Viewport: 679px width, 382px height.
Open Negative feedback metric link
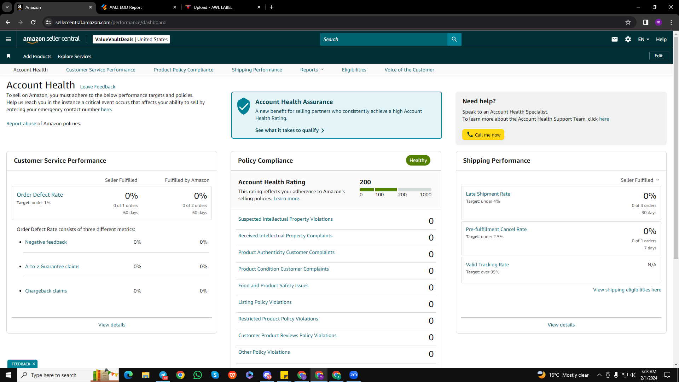pyautogui.click(x=46, y=242)
